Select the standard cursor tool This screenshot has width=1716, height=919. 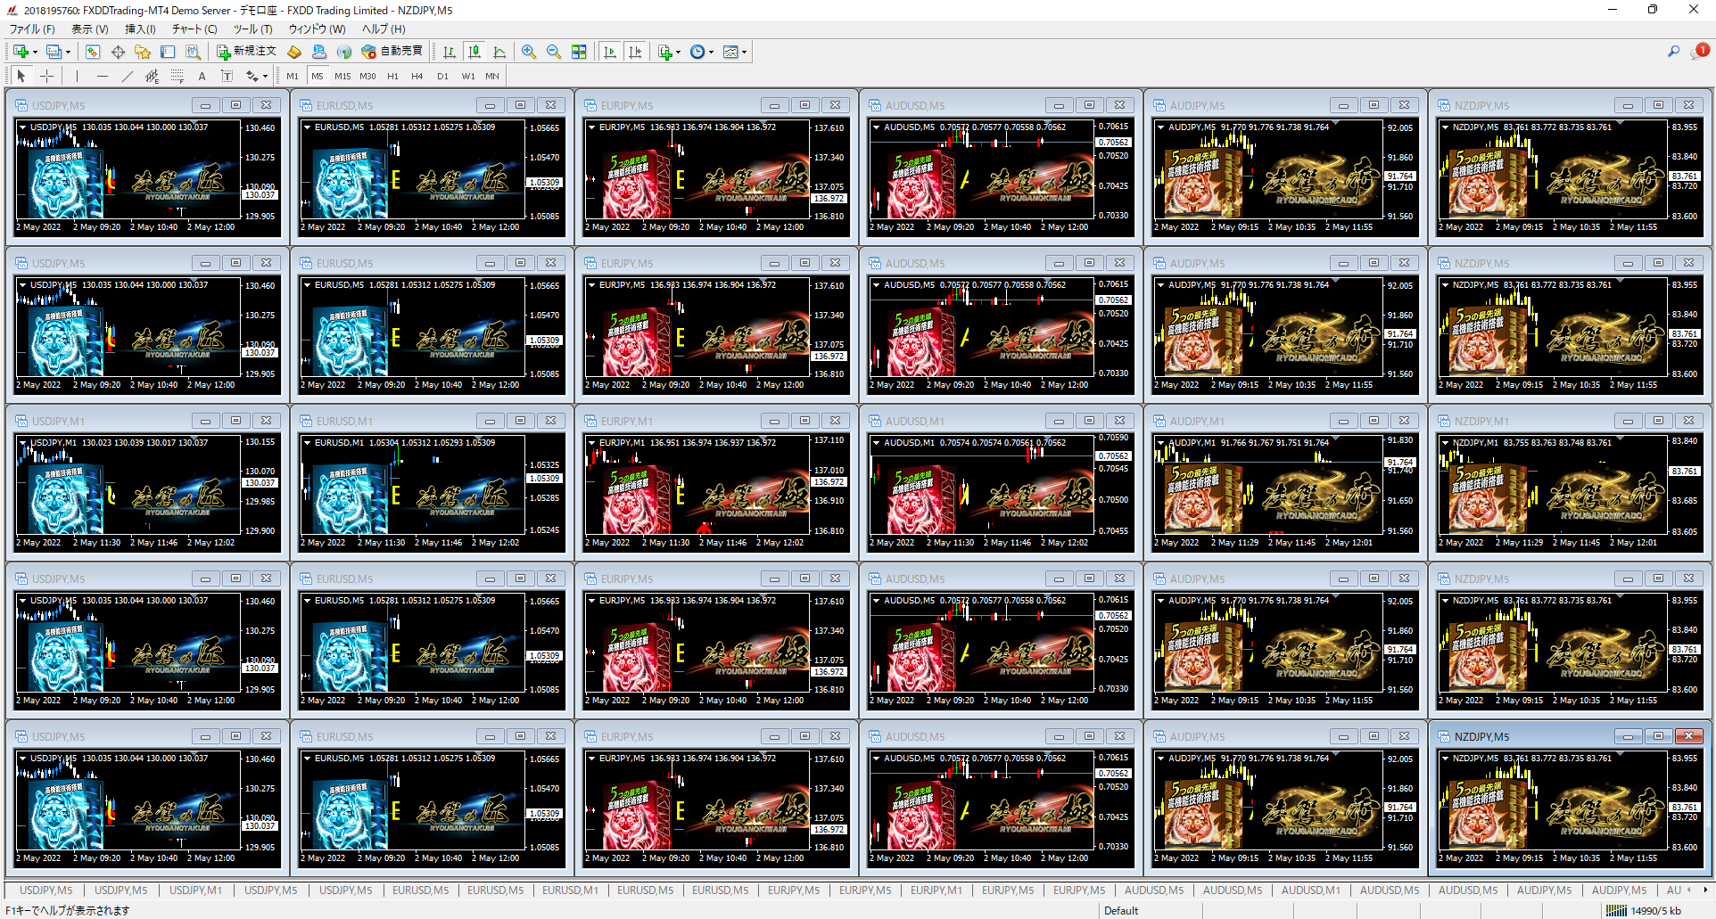[21, 76]
